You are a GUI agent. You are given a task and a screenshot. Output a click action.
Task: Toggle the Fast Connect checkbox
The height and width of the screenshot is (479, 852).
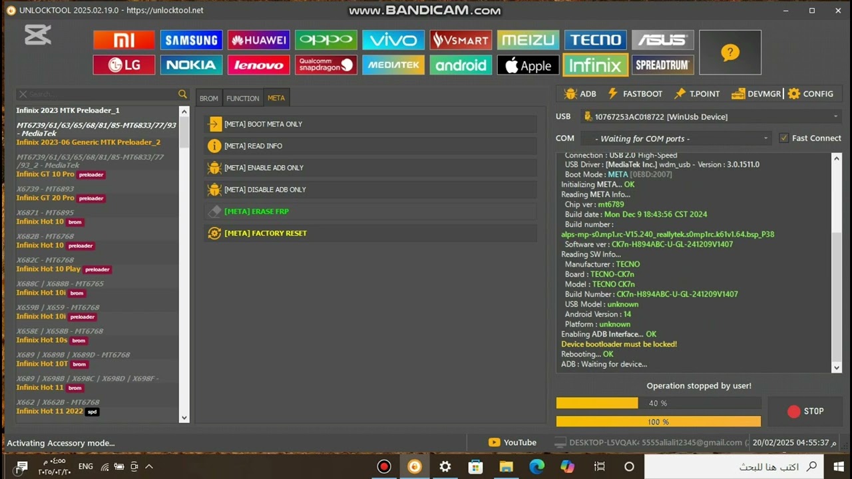point(784,138)
